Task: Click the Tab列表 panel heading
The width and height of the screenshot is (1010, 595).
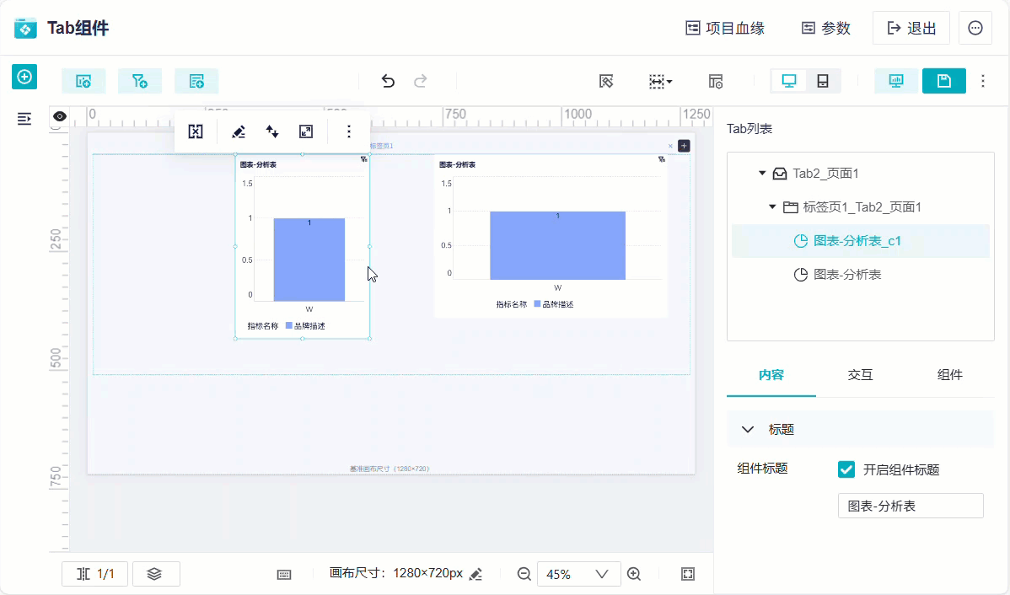Action: click(x=749, y=129)
